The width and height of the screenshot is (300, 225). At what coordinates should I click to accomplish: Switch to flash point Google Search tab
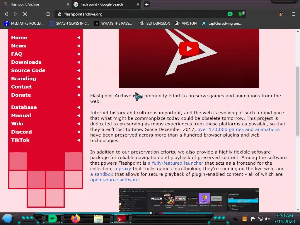coord(106,4)
